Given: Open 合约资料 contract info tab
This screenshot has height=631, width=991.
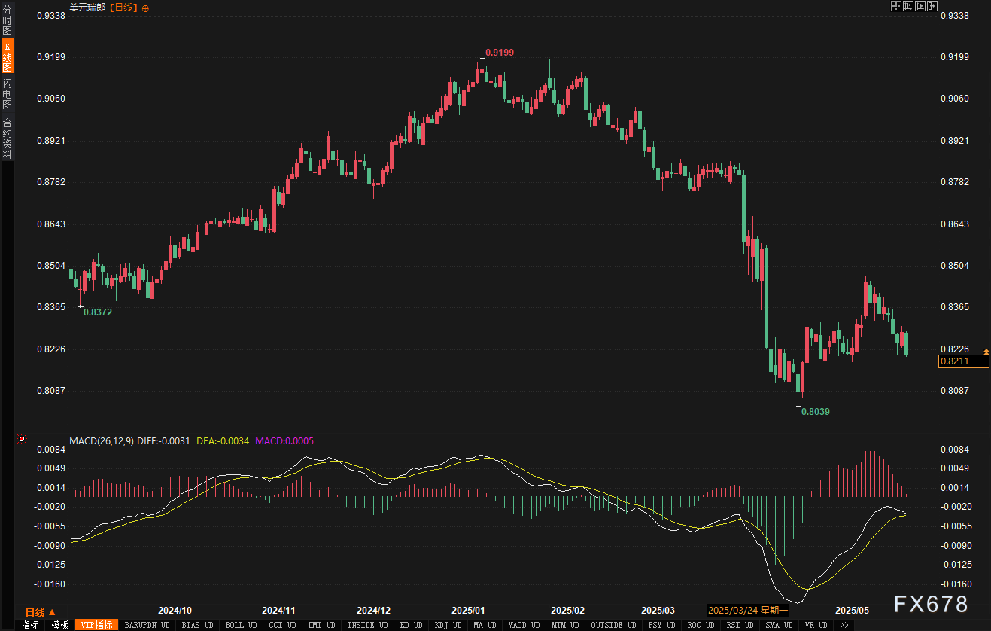Looking at the screenshot, I should [x=7, y=138].
